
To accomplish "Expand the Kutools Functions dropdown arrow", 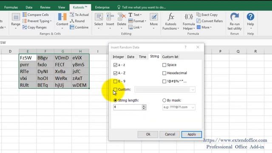I will 178,28.
